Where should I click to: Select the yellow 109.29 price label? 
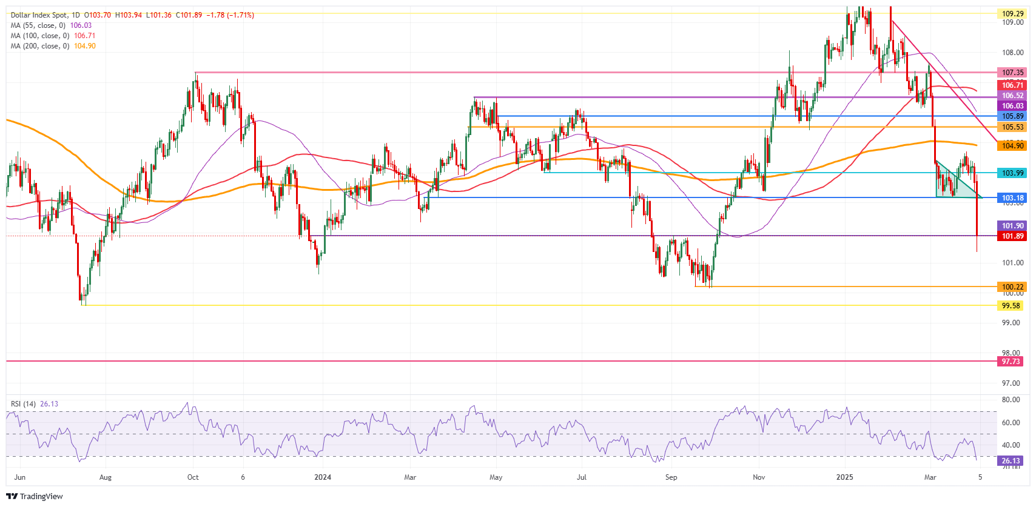(x=1012, y=13)
